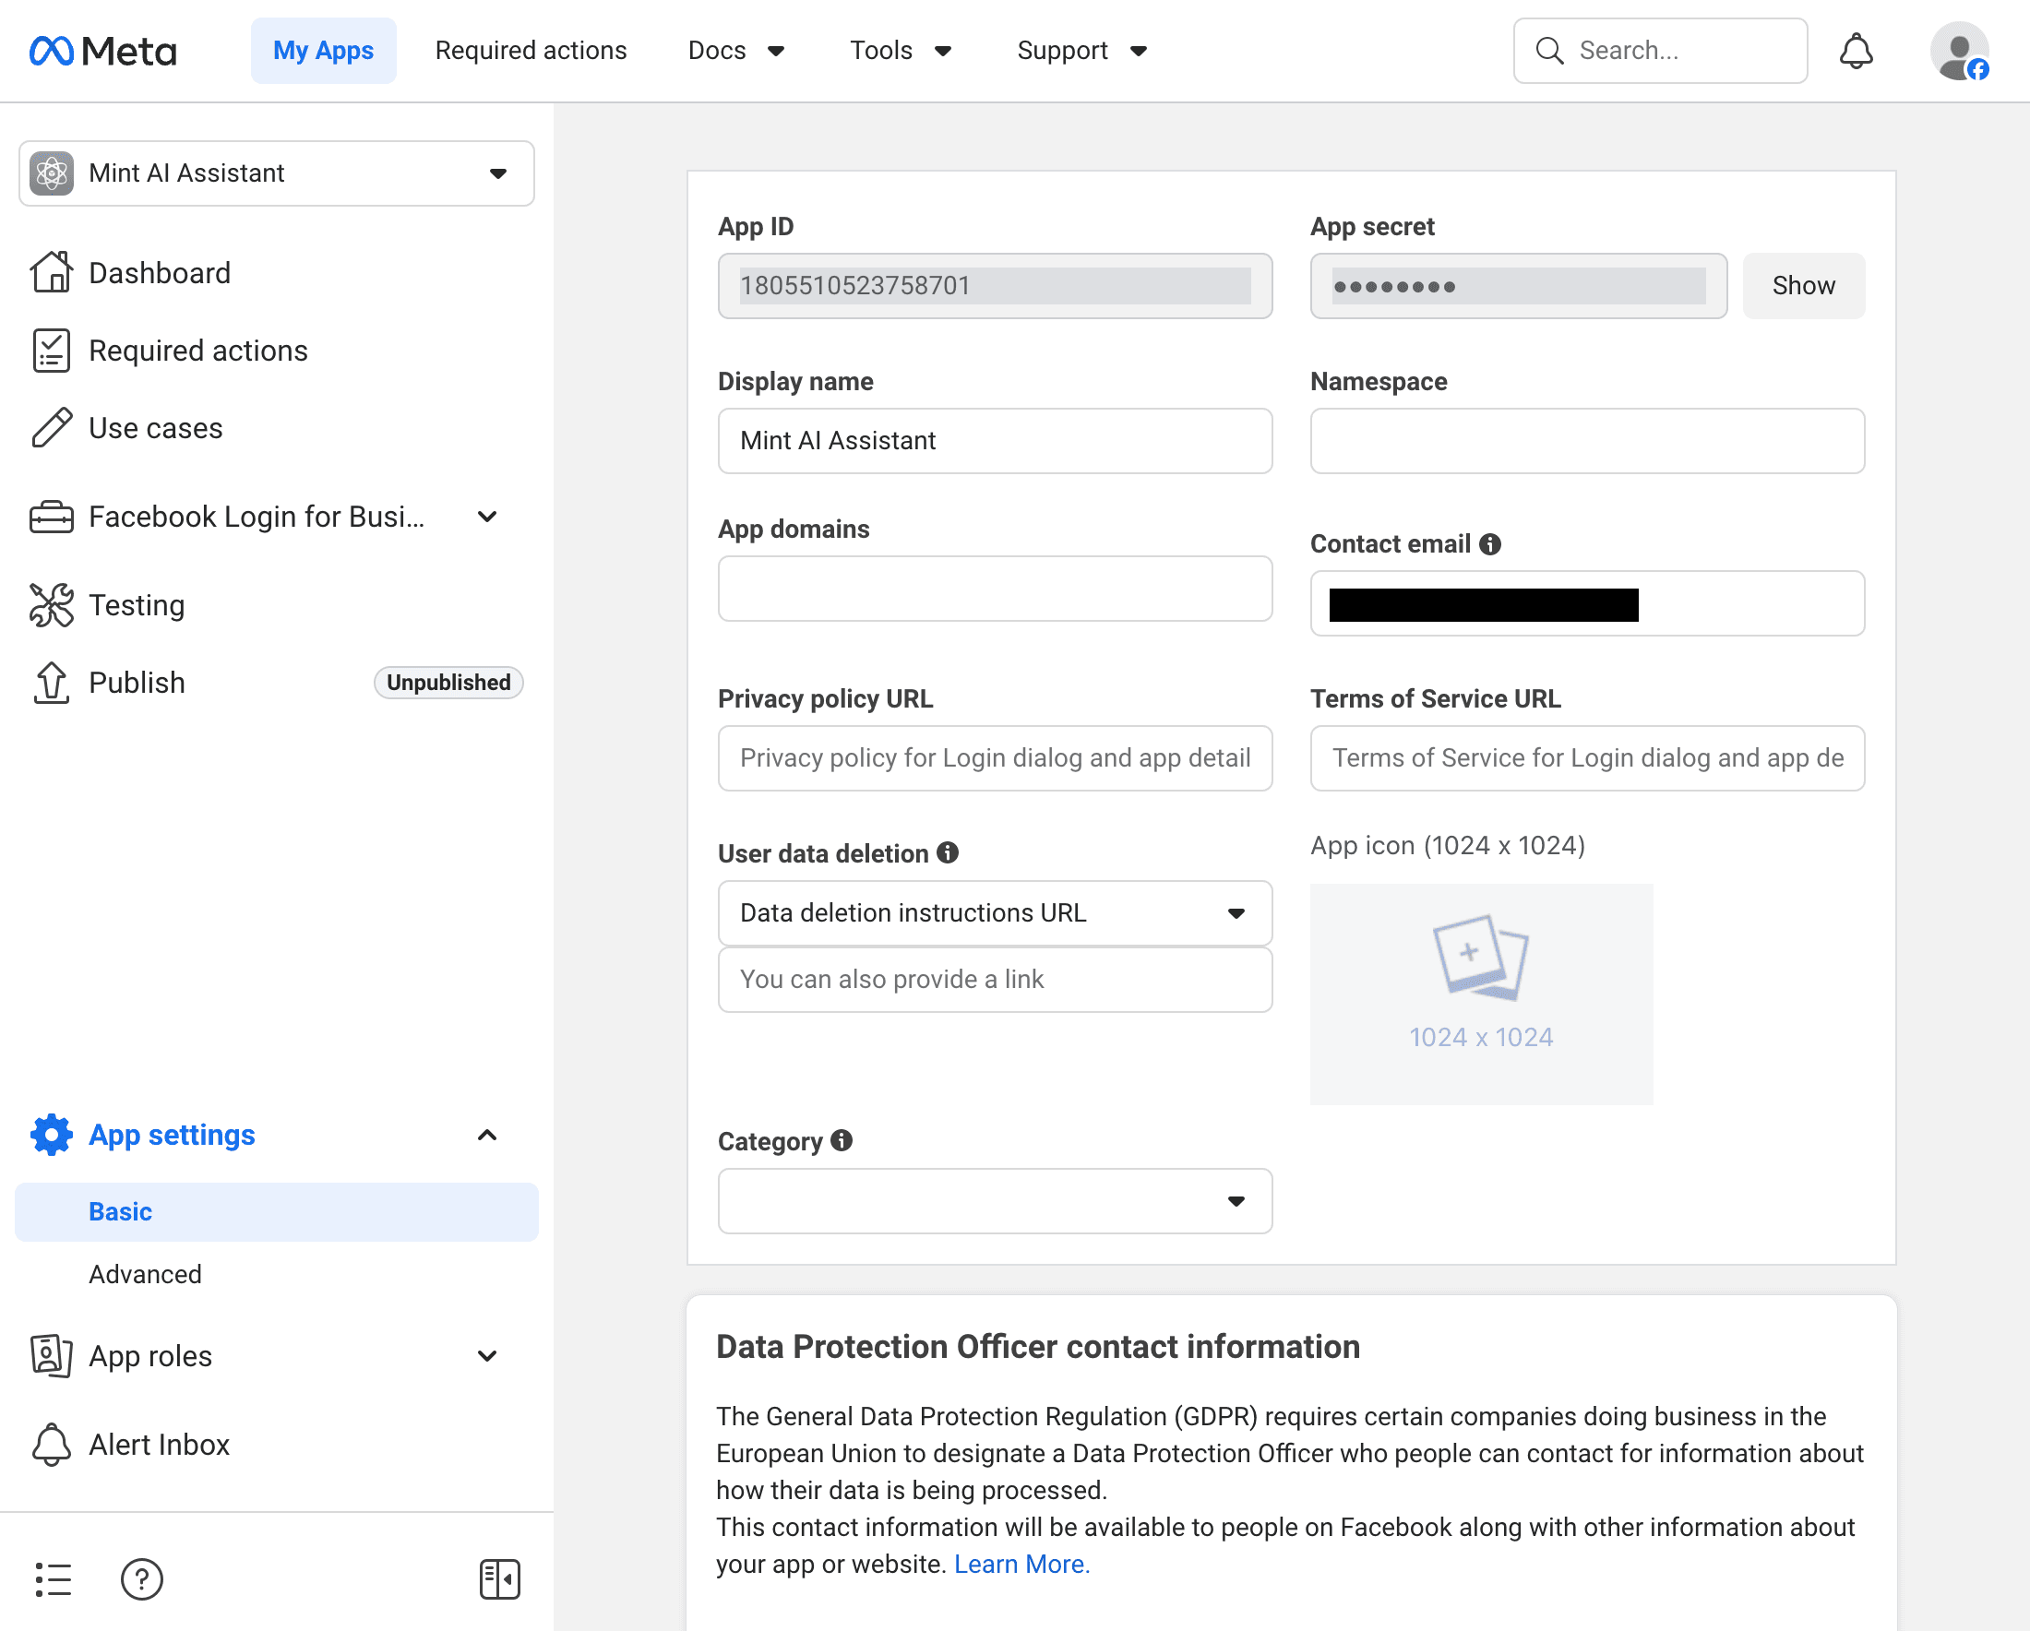Click the Publish upload icon
The width and height of the screenshot is (2030, 1631).
click(x=51, y=683)
